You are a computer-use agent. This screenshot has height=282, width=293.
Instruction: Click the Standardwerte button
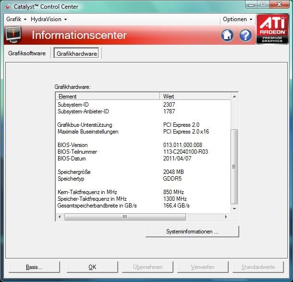(x=258, y=267)
